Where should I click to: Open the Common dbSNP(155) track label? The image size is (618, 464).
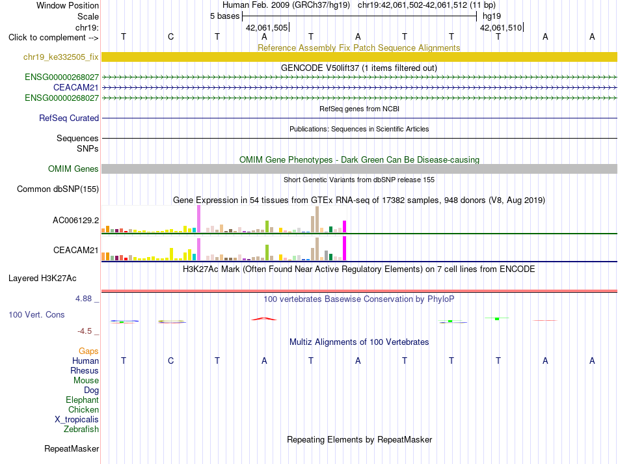point(57,189)
